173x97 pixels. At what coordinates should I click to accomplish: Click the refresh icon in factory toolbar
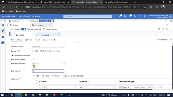tap(167, 21)
